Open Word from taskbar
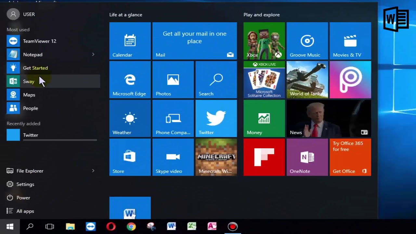416x234 pixels. tap(172, 227)
